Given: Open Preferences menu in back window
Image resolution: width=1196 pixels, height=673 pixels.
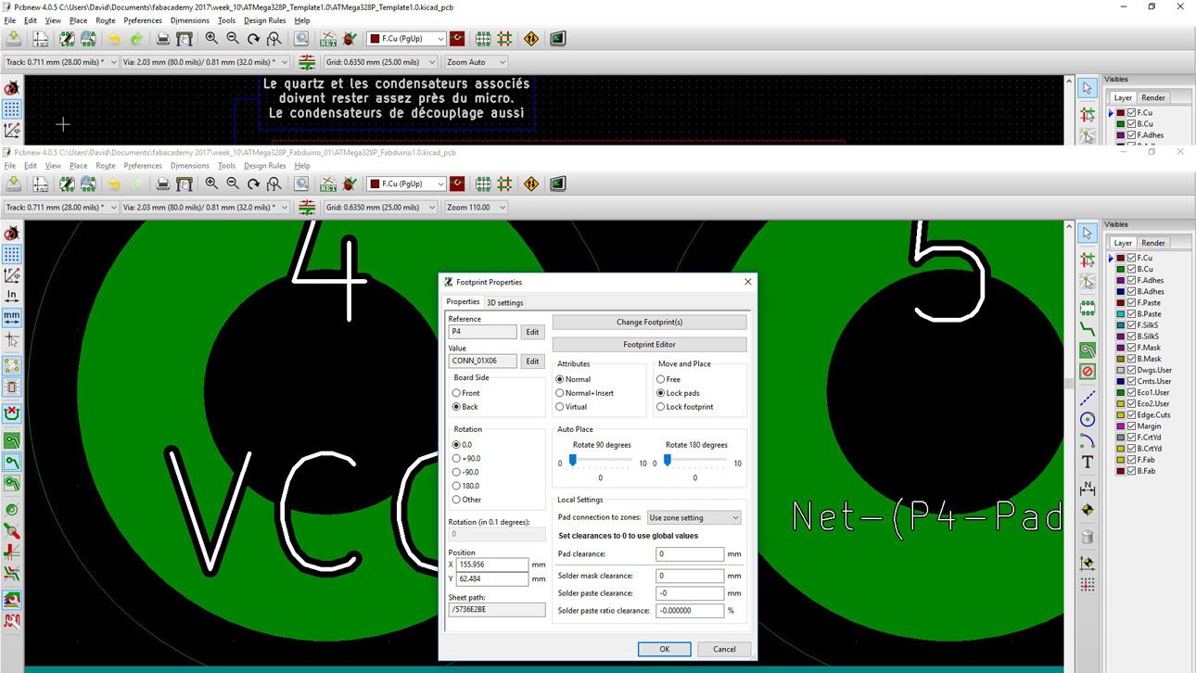Looking at the screenshot, I should pyautogui.click(x=143, y=20).
